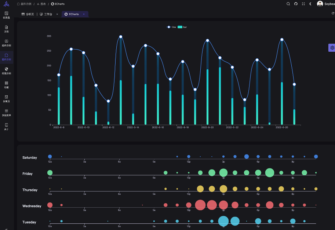This screenshot has width=335, height=230.
Task: Click the line data point above 2022-6-8
Action: (x=59, y=75)
